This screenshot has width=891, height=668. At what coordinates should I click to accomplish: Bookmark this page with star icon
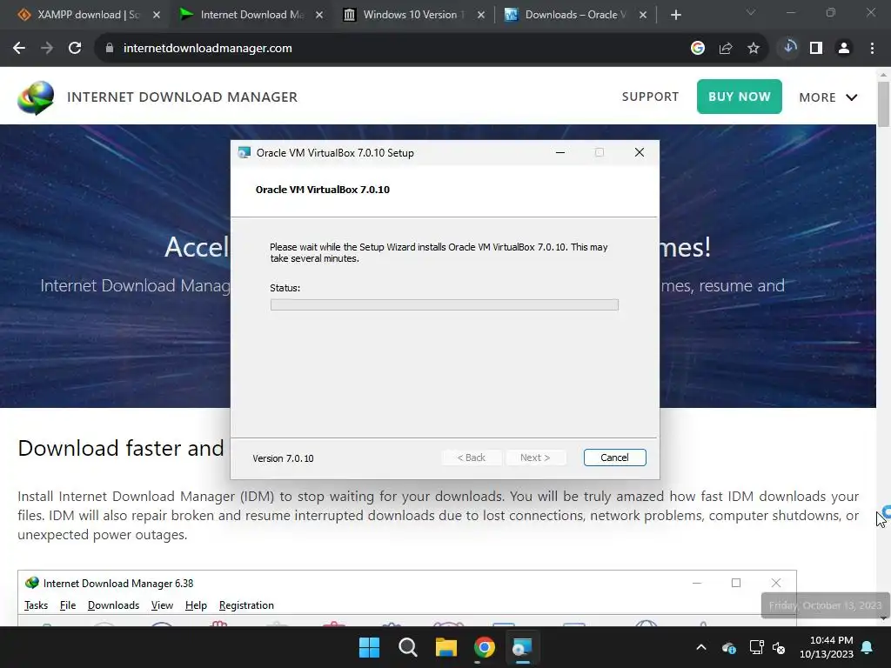[754, 49]
